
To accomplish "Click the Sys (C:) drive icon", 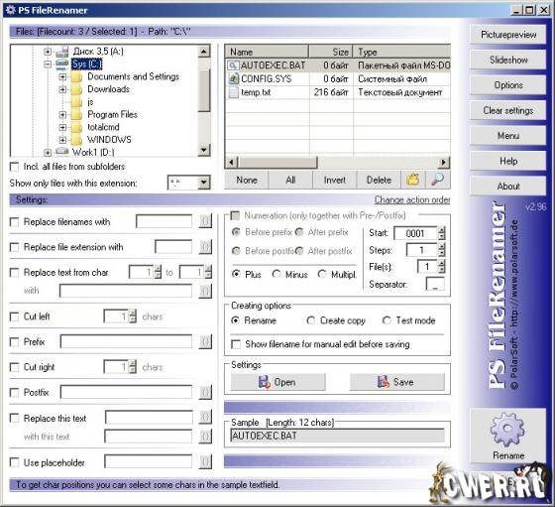I will (x=61, y=63).
